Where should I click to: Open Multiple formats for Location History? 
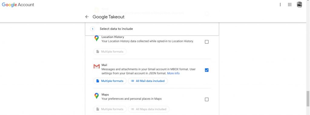[110, 51]
